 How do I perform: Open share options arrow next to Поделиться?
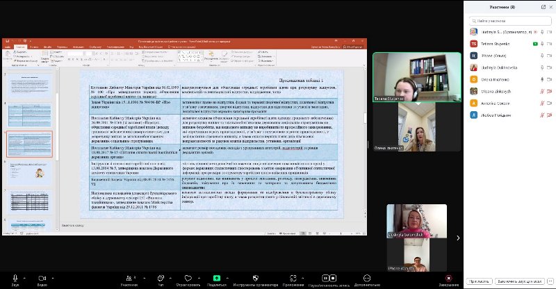(x=227, y=278)
